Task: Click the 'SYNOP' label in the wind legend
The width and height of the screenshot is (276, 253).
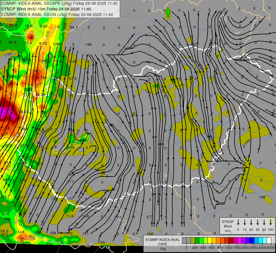Action: tap(228, 222)
